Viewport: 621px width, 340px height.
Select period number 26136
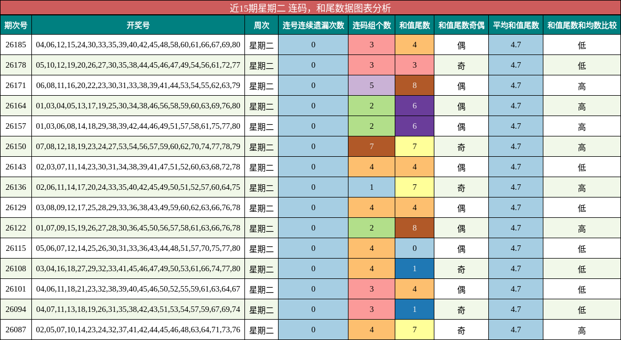16,187
